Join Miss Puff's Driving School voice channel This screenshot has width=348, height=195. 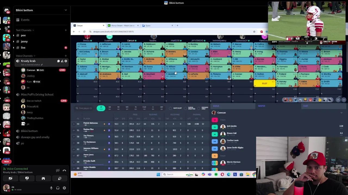pyautogui.click(x=37, y=95)
